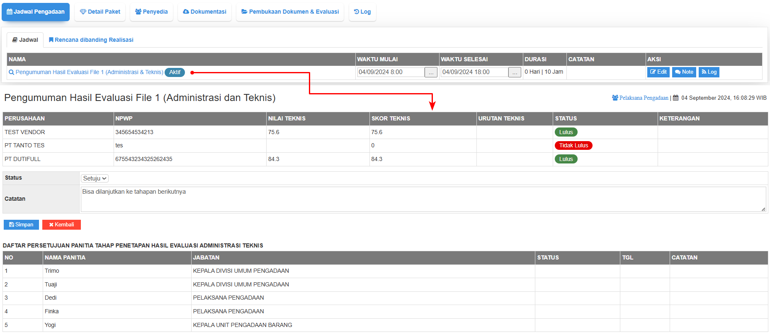
Task: Switch to Detail Paket tab
Action: pos(100,12)
